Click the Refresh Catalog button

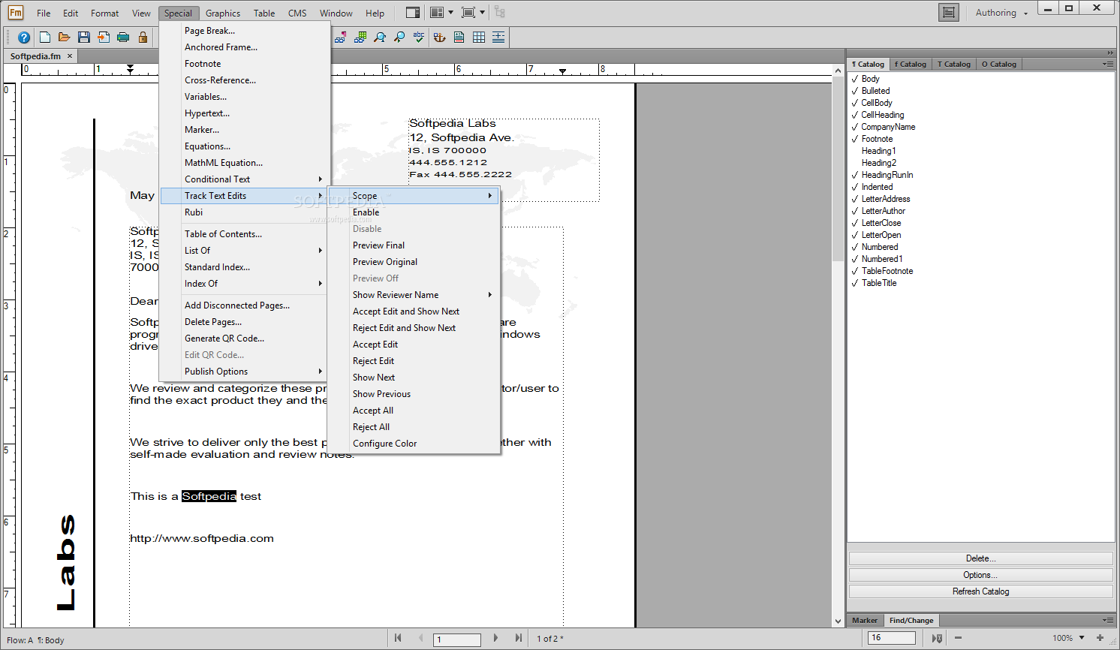click(x=980, y=591)
